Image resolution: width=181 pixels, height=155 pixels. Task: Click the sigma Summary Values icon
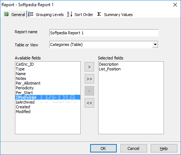coord(99,14)
